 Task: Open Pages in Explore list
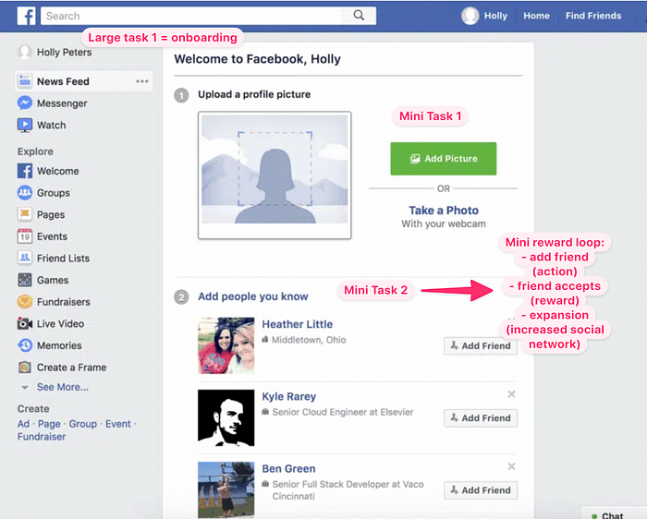[x=51, y=215]
